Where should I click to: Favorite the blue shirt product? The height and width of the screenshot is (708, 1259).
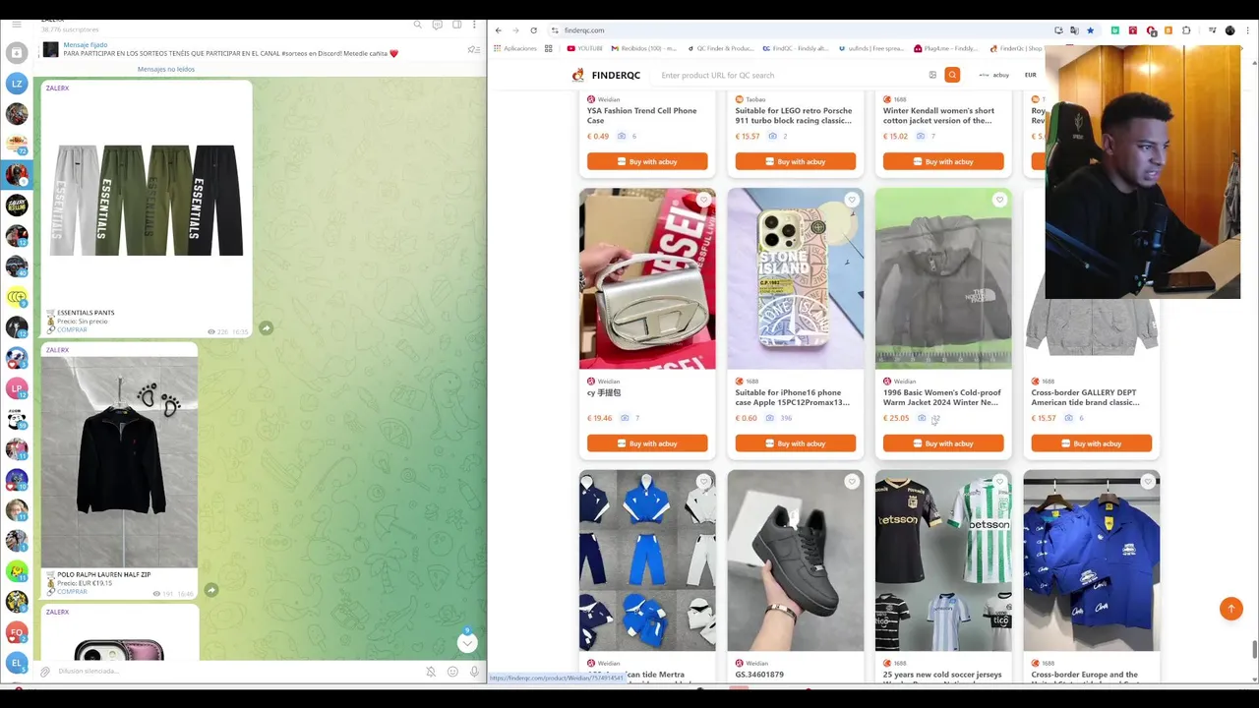[x=1148, y=482]
